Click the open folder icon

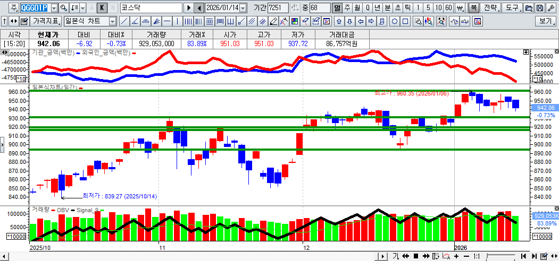click(x=528, y=8)
